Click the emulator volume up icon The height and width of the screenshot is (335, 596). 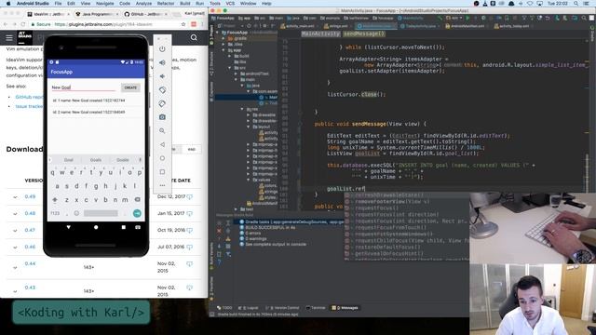pyautogui.click(x=162, y=62)
